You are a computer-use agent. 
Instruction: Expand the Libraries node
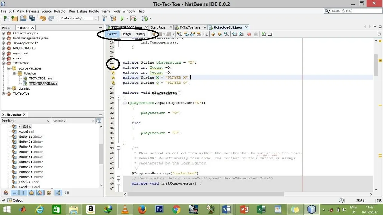9,88
